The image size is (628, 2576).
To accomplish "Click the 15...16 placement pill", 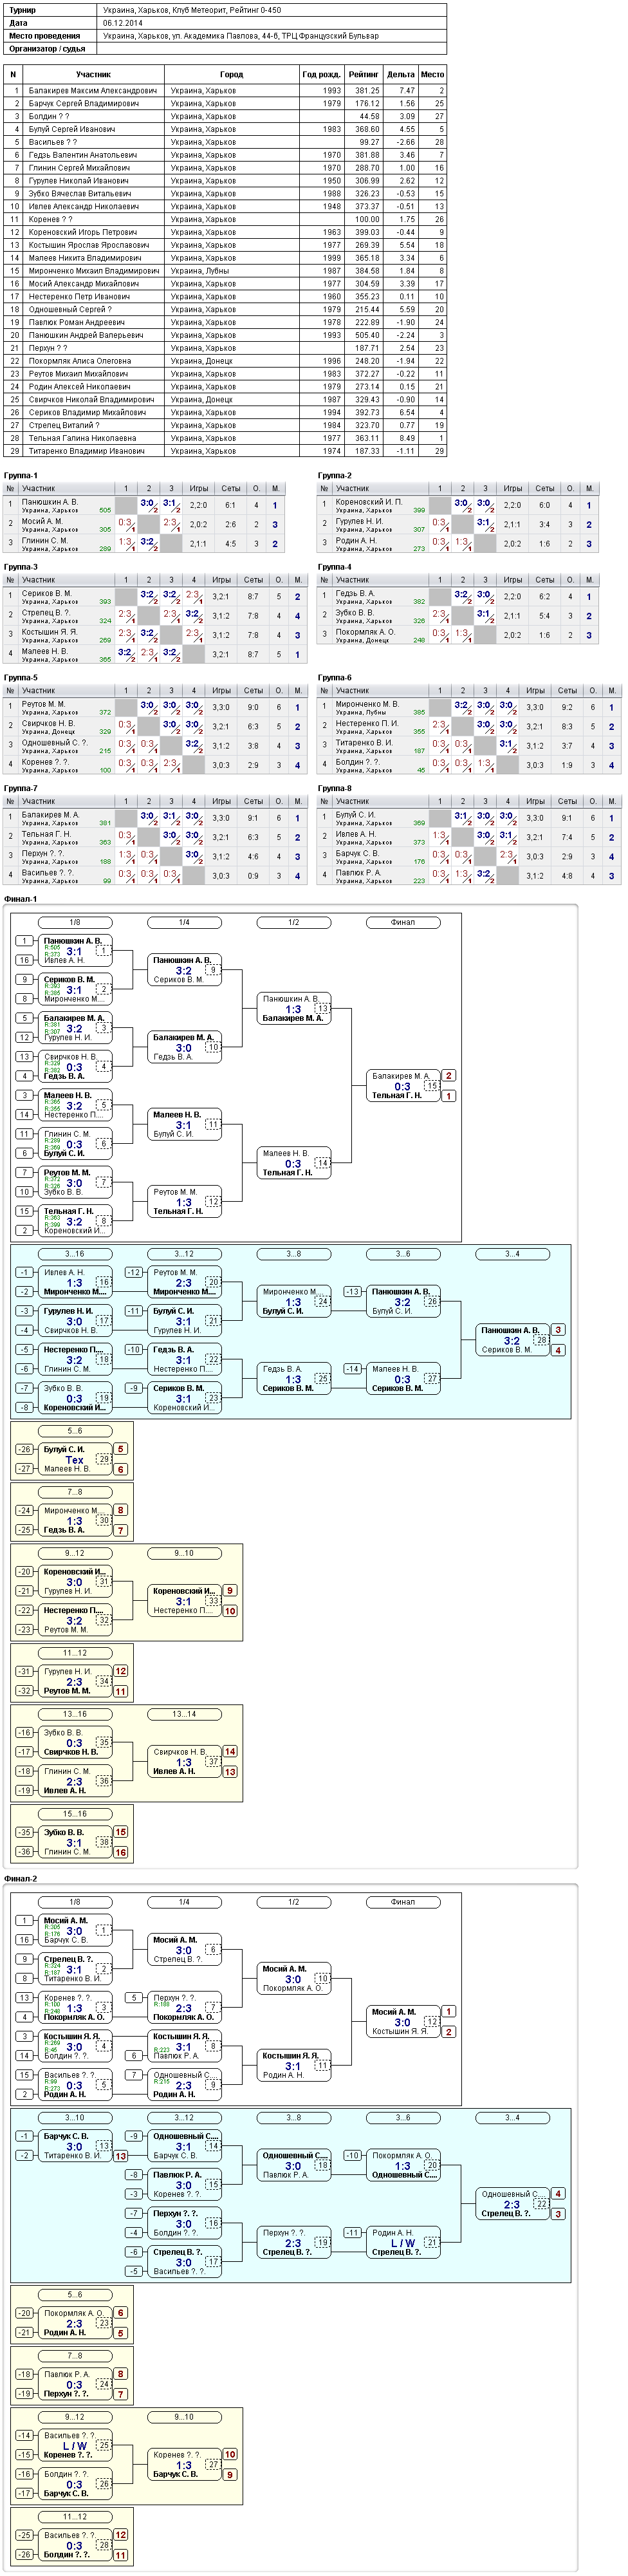I will coord(75,1814).
